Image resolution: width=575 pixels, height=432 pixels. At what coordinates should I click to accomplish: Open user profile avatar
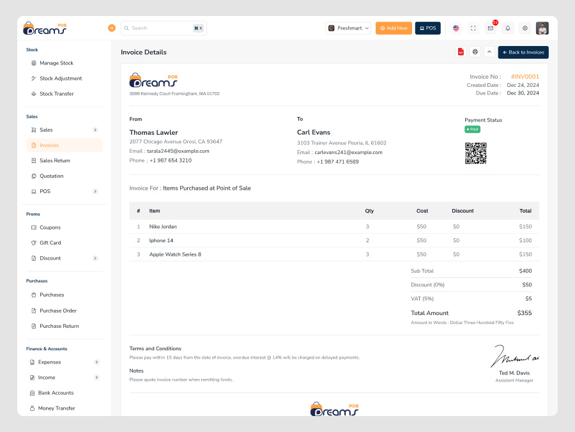click(542, 28)
